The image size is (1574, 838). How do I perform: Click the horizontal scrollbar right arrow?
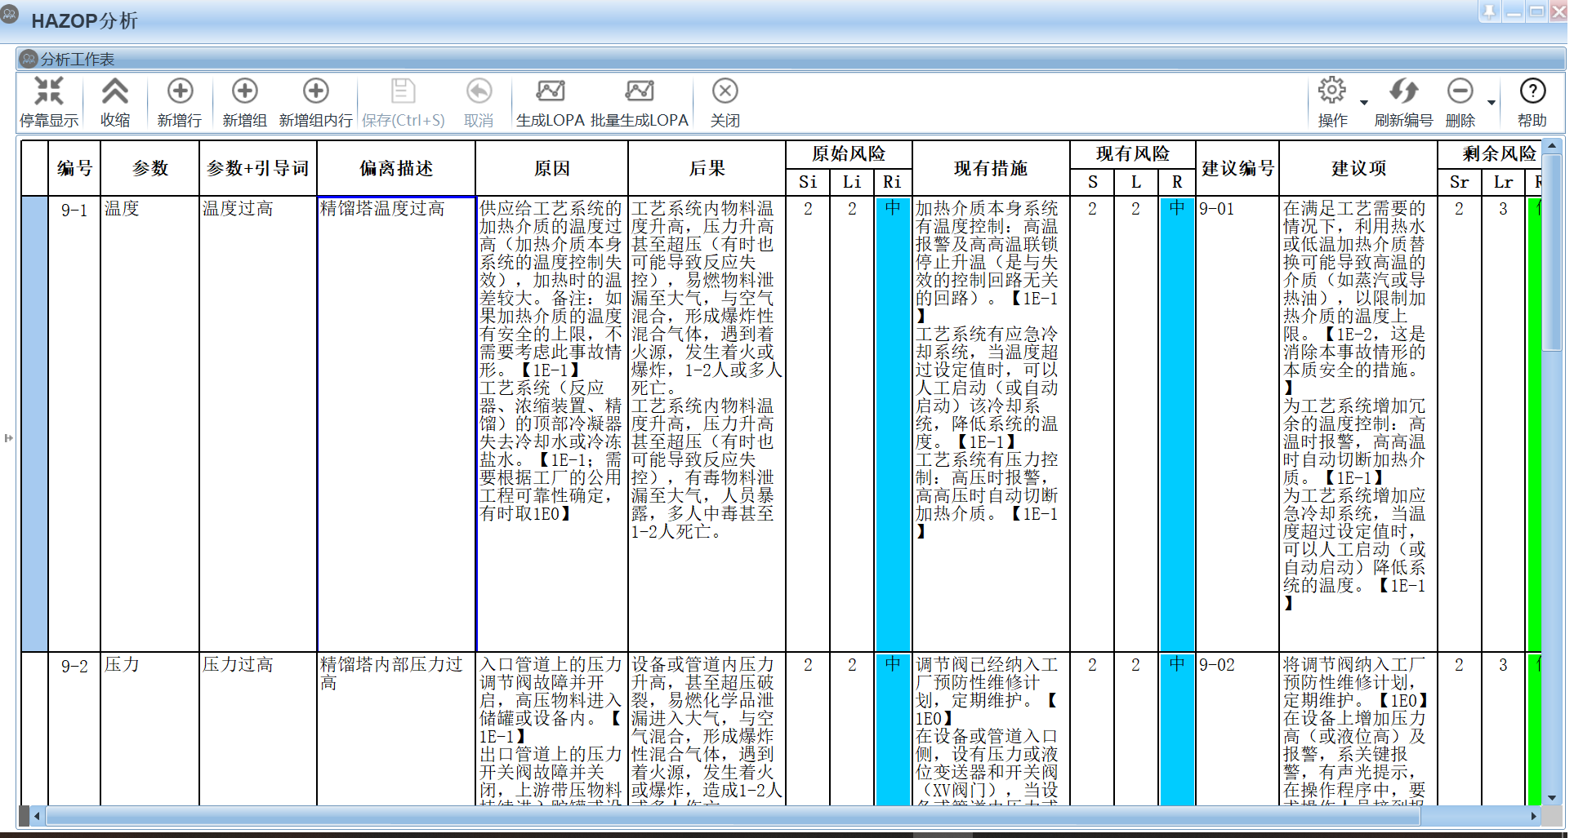tap(1533, 815)
